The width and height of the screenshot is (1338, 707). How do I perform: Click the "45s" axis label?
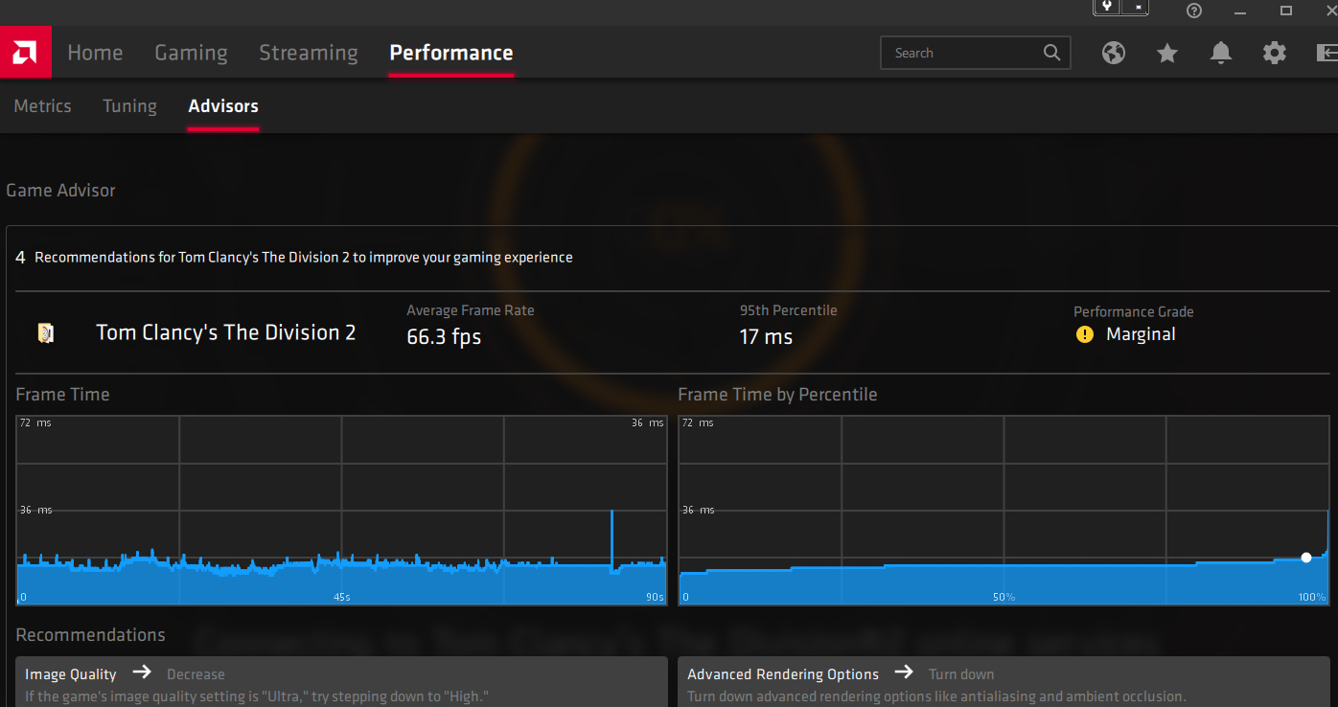pyautogui.click(x=342, y=597)
